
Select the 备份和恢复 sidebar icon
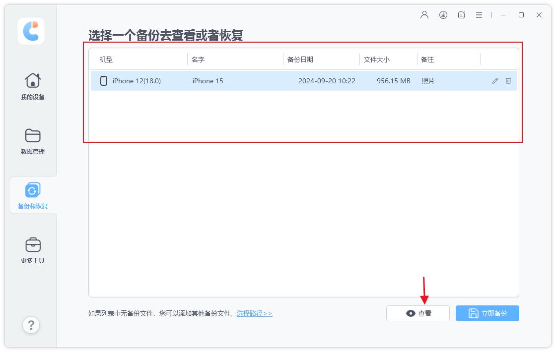pos(31,195)
